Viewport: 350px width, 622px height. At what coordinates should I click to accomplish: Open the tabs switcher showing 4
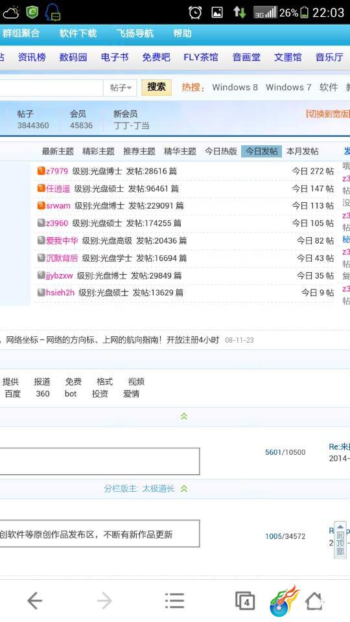pyautogui.click(x=244, y=601)
